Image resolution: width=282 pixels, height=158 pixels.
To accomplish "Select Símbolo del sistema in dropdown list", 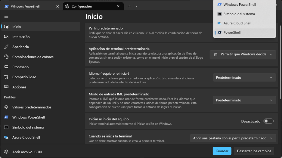I will tap(239, 14).
